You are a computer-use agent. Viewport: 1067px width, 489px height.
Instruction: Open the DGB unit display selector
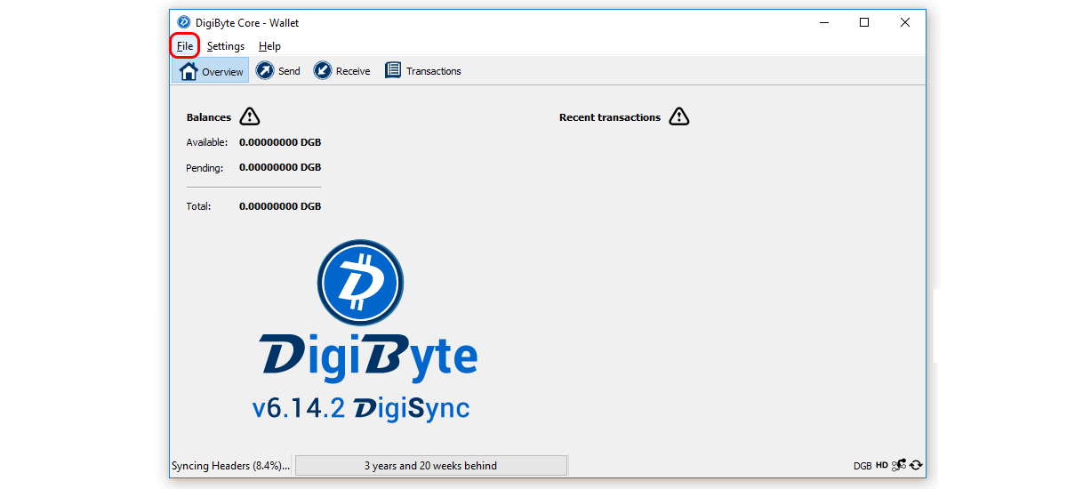862,466
